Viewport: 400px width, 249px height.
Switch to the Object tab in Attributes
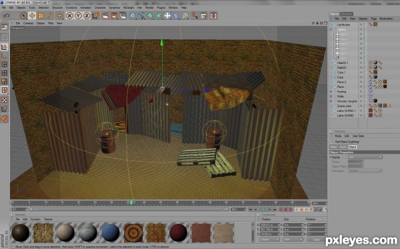point(352,147)
